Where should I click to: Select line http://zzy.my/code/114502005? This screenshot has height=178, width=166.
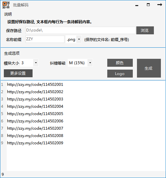35,114
